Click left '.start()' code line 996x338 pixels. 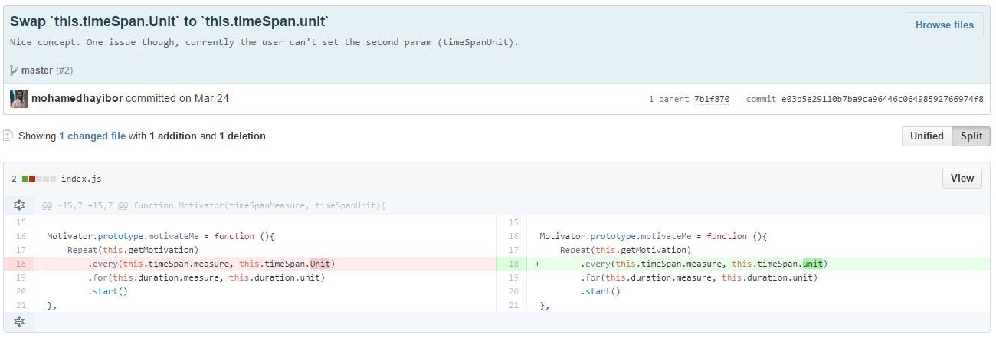coord(108,291)
